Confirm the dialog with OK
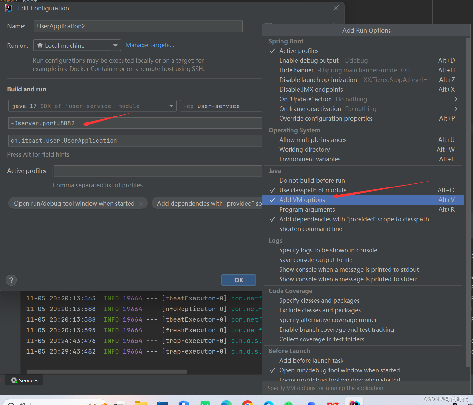Screen dimensions: 473x405 tap(239, 280)
